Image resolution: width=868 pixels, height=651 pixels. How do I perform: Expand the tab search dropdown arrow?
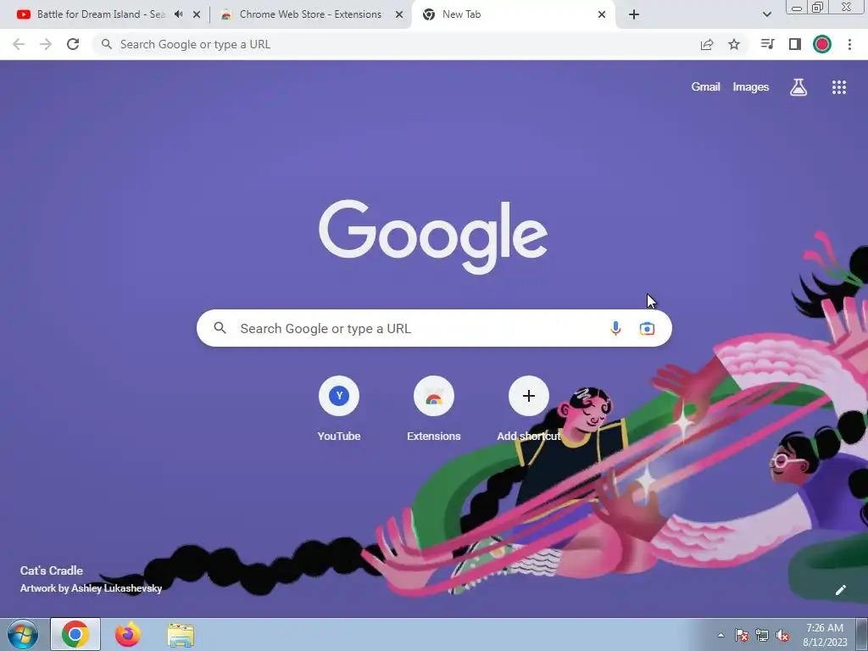[x=766, y=14]
